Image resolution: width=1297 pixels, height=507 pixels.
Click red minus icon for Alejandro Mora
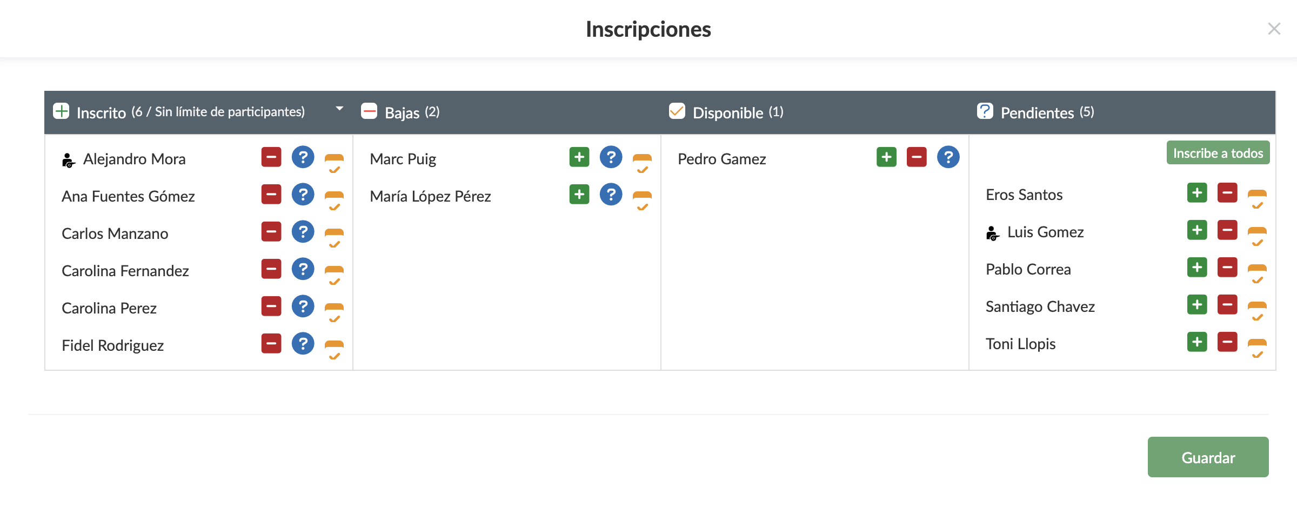(x=271, y=157)
